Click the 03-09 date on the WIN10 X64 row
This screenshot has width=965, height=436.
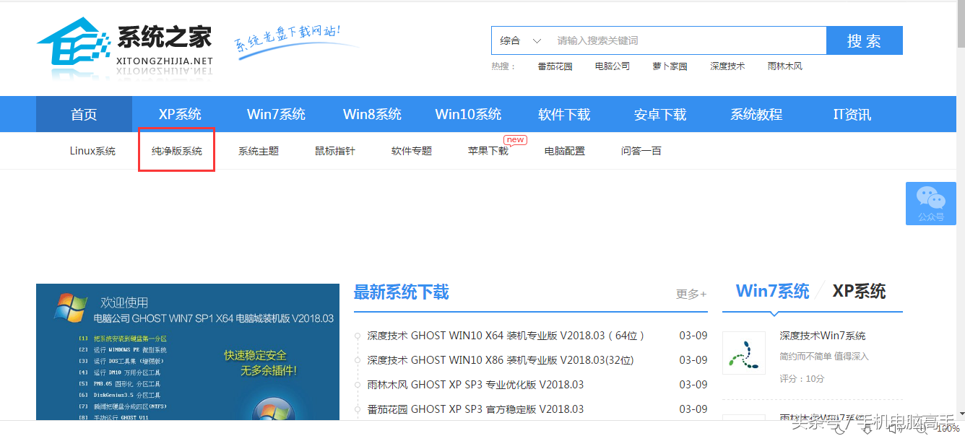click(693, 336)
